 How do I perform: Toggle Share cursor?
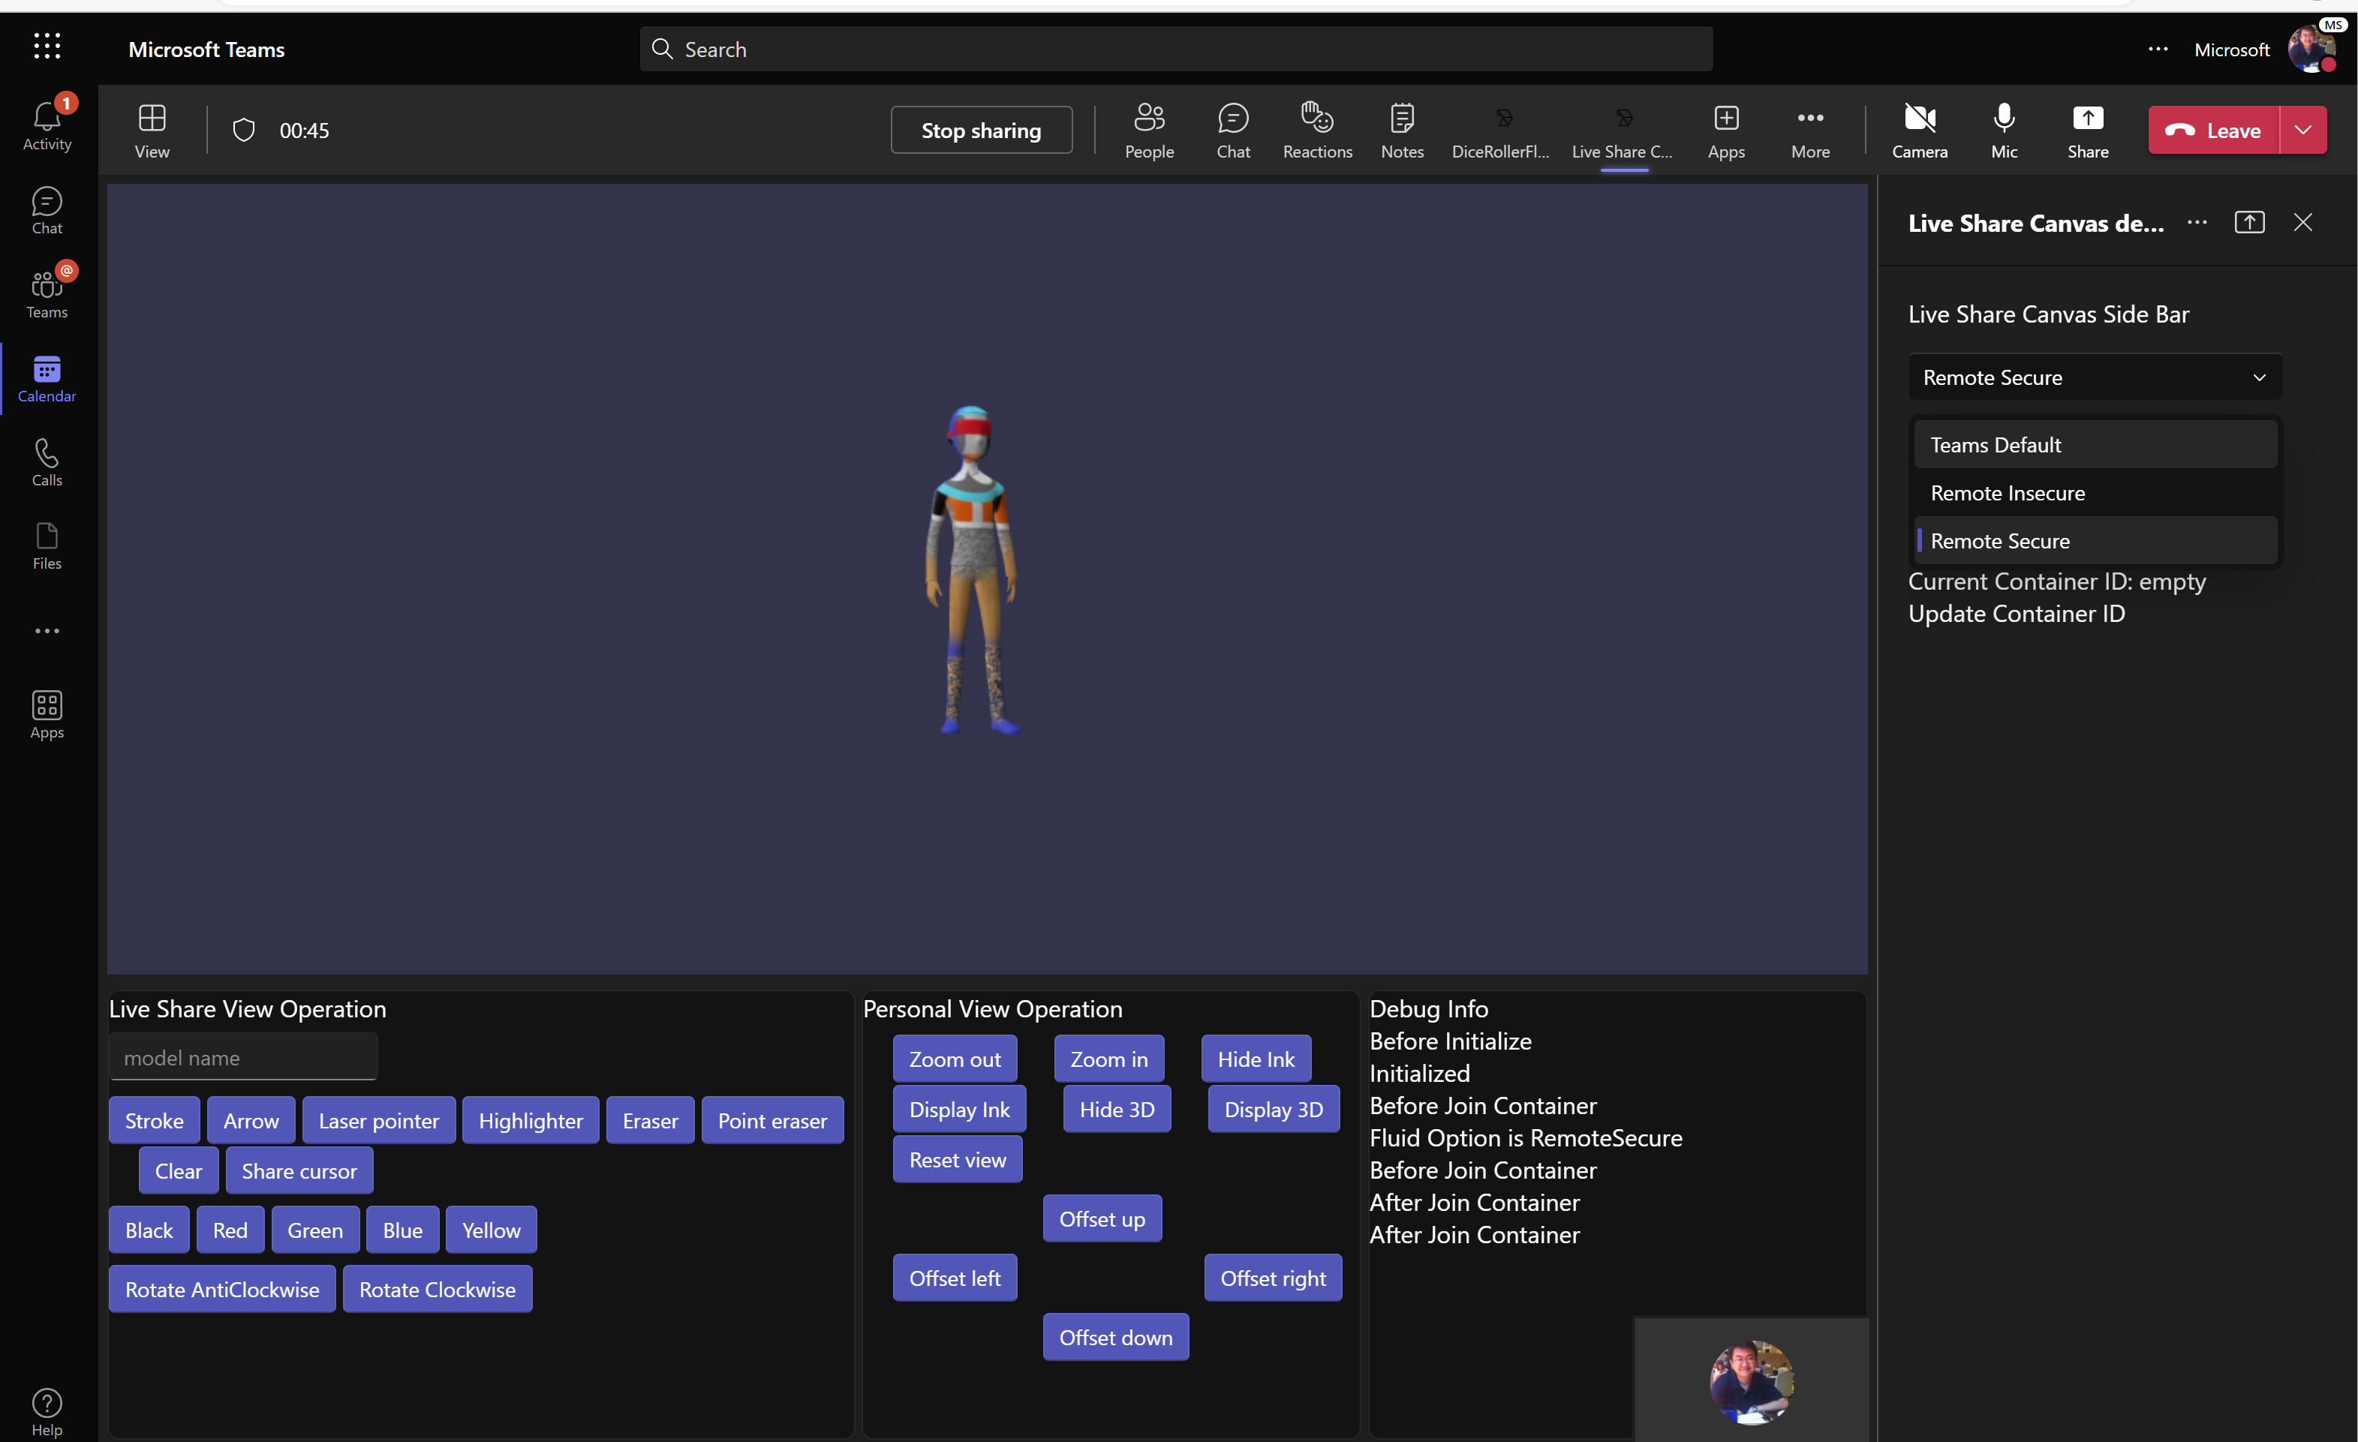point(299,1171)
